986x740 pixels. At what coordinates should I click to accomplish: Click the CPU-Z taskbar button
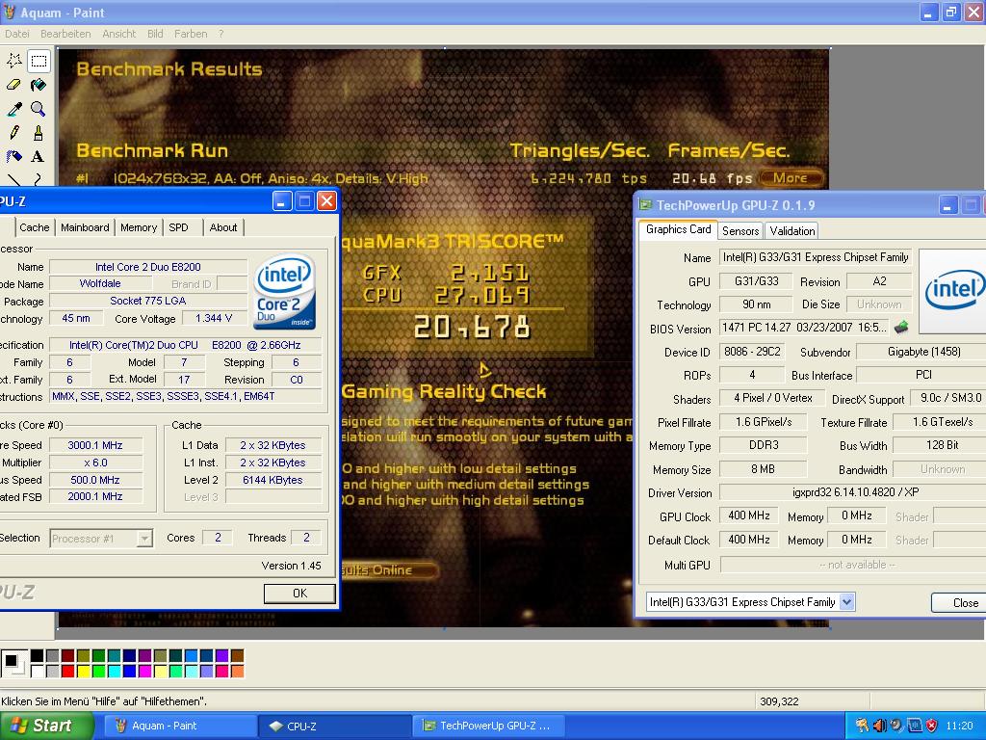click(x=334, y=726)
